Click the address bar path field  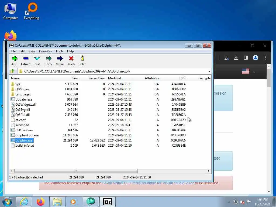pos(113,71)
